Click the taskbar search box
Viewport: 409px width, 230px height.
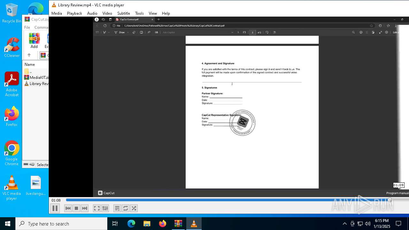coord(61,224)
